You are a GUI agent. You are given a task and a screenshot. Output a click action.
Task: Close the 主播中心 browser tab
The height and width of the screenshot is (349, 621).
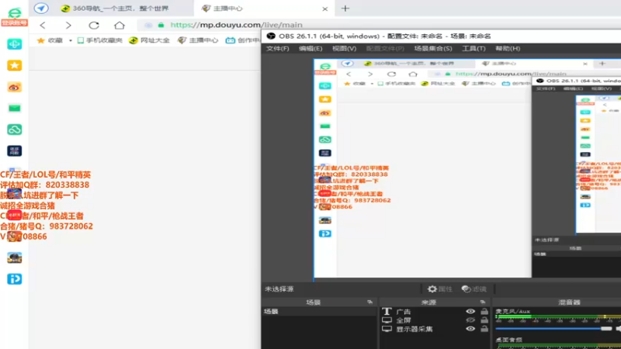tap(324, 9)
